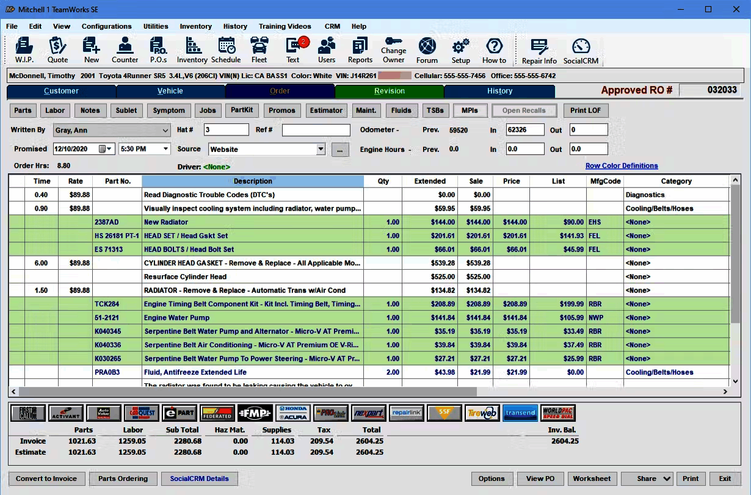Open the Promised time 5:30 PM dropdown
The image size is (751, 495).
[165, 149]
